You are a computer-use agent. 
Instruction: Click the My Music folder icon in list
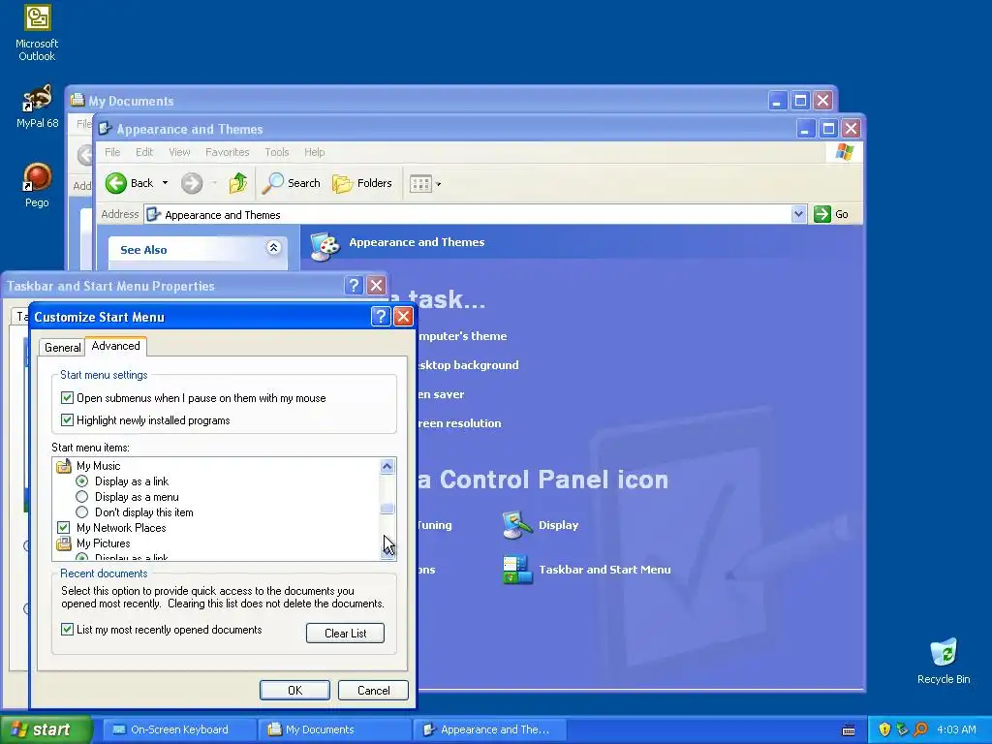click(x=64, y=466)
